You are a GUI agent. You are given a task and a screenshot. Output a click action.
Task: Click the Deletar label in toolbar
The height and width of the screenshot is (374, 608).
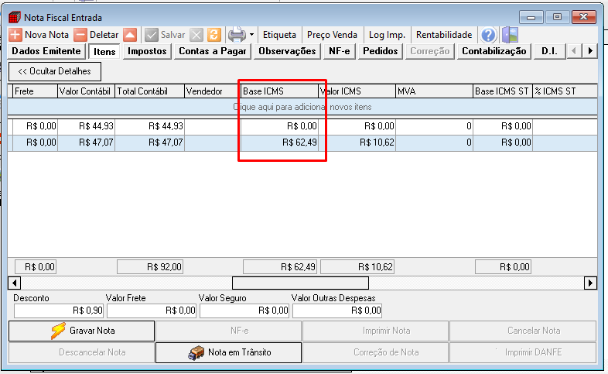pyautogui.click(x=104, y=35)
